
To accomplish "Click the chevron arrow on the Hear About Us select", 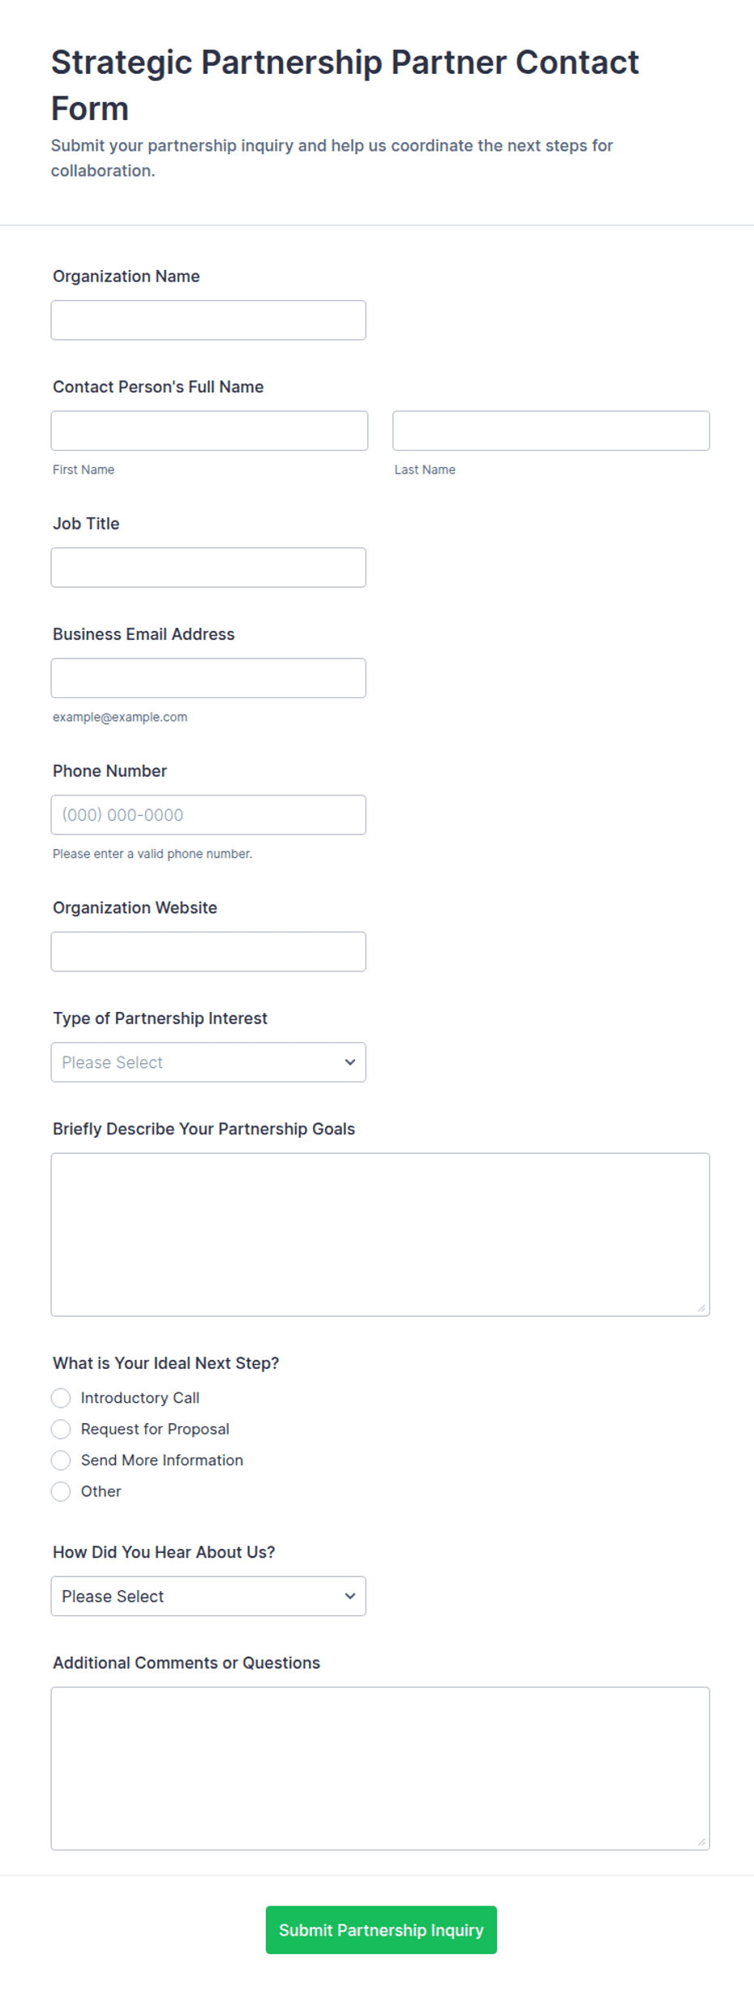I will (350, 1596).
